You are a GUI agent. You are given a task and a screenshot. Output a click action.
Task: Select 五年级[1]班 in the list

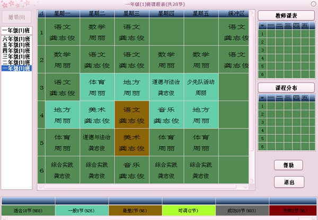point(16,44)
